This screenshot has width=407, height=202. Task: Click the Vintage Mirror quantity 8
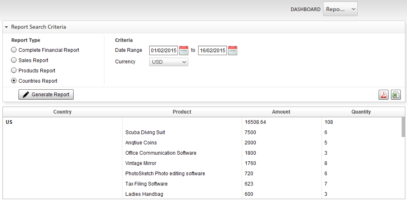(x=326, y=163)
